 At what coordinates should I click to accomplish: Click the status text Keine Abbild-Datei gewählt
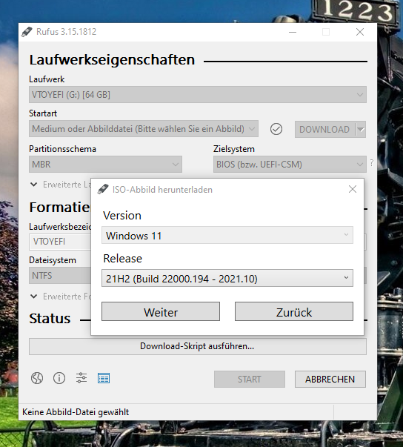click(76, 412)
